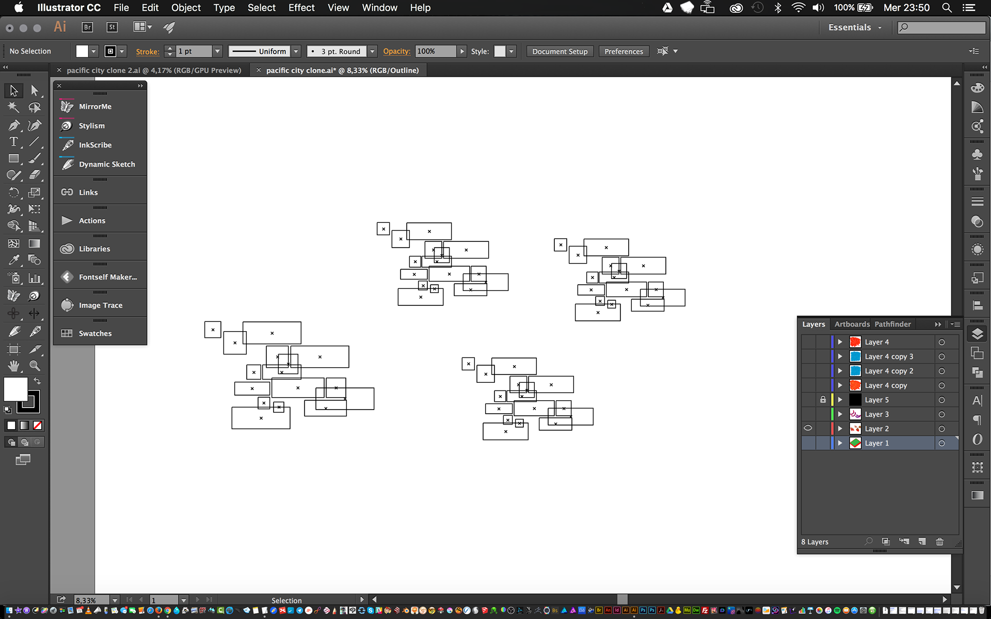Switch to pacific city clone 2.ai tab
This screenshot has height=619, width=991.
pos(154,70)
